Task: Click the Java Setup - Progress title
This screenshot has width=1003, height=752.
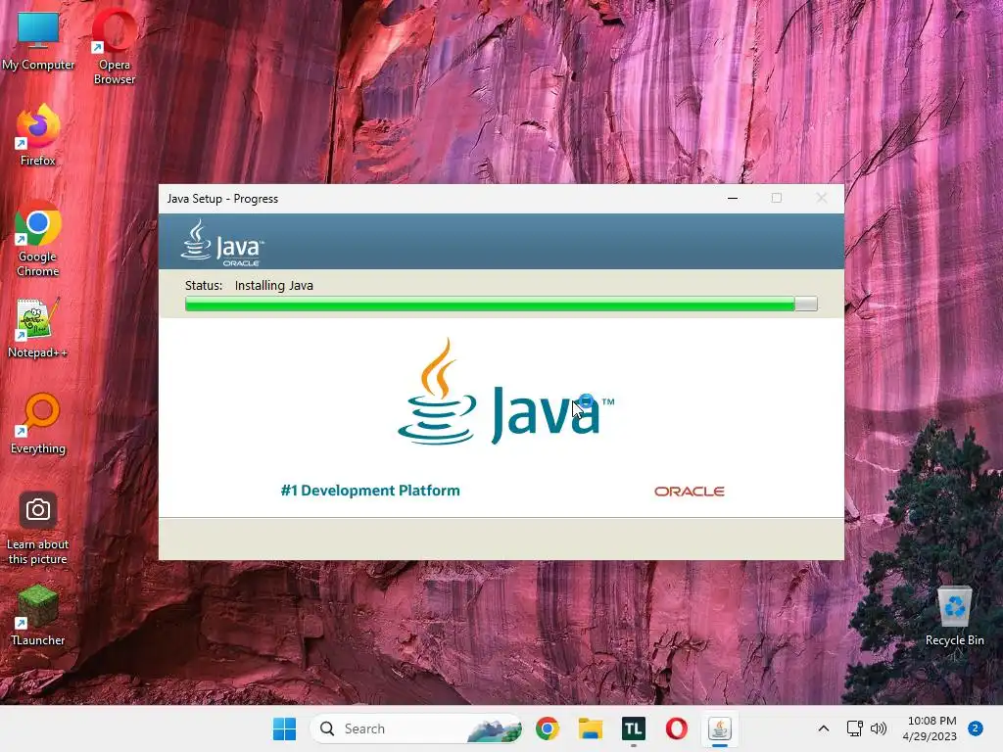Action: coord(222,199)
